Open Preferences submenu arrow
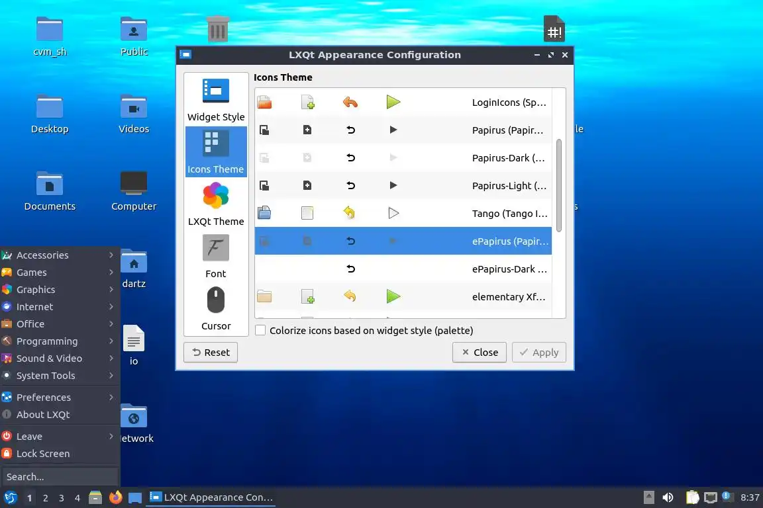 point(111,397)
